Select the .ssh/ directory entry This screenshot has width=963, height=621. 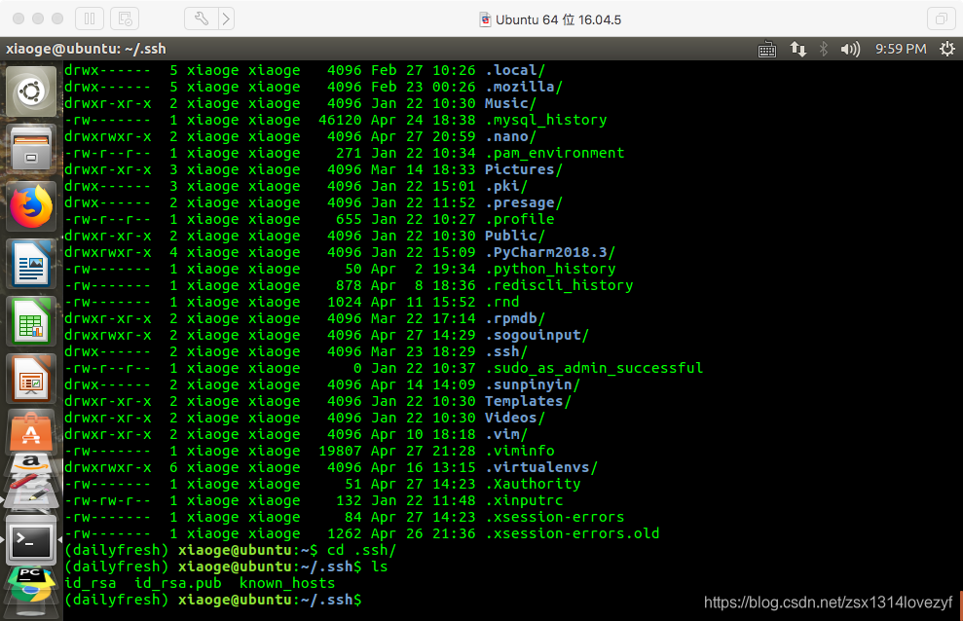[506, 351]
